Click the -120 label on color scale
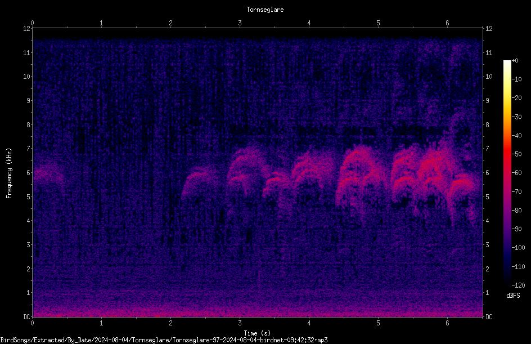Screen dimensions: 531x344 click(518, 285)
